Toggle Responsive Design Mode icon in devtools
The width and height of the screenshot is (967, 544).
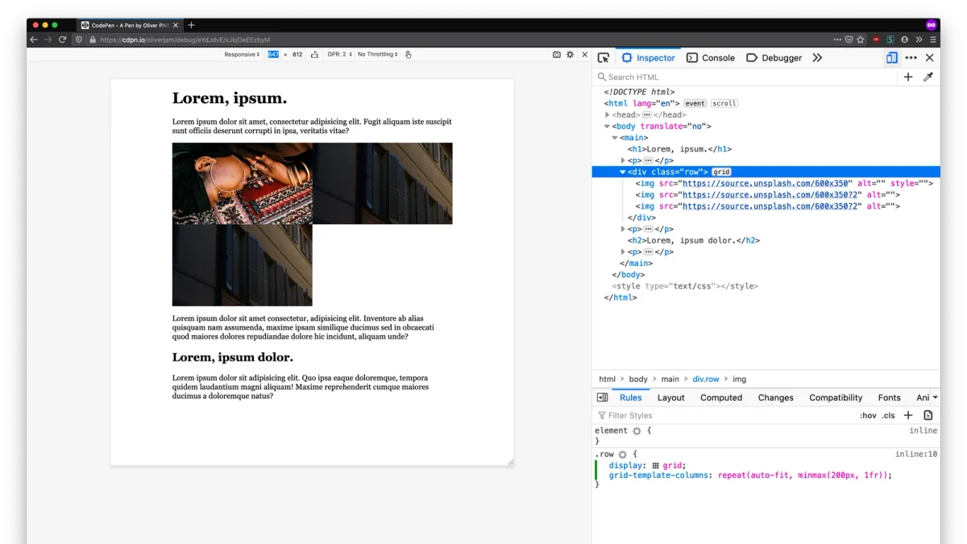pos(892,58)
